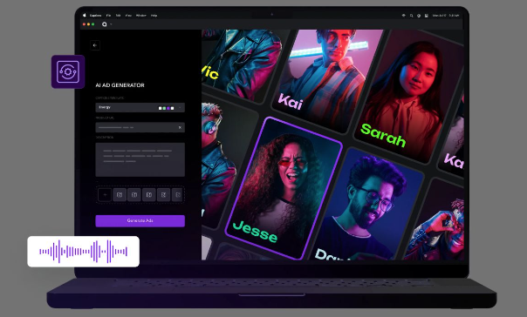Screen dimensions: 527x317
Task: Open the Apple menu
Action: click(x=85, y=15)
